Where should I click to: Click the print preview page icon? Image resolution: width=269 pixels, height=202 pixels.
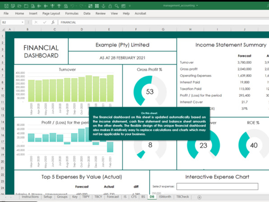tap(33, 6)
